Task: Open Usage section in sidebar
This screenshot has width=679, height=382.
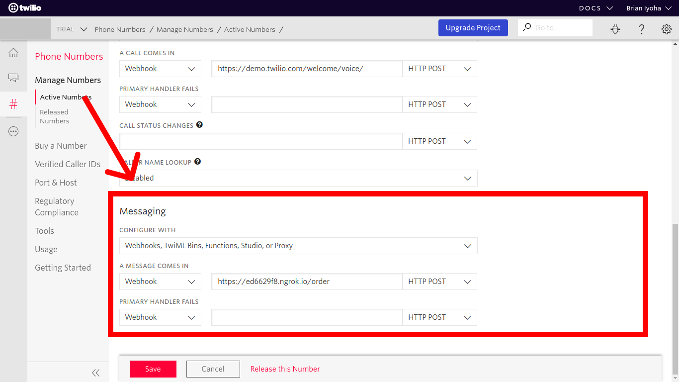Action: click(46, 249)
